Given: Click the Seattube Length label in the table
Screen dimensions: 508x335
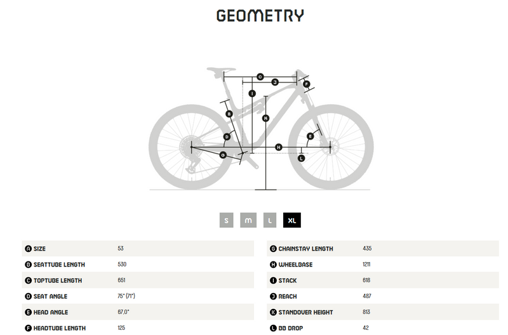Looking at the screenshot, I should (x=60, y=265).
